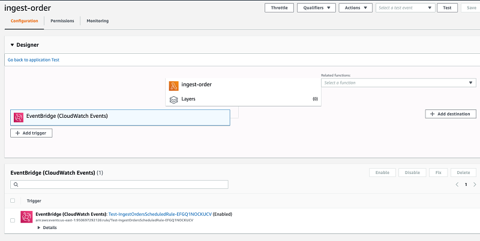The height and width of the screenshot is (241, 480).
Task: Click the EventBridge icon in the trigger list row
Action: (x=26, y=217)
